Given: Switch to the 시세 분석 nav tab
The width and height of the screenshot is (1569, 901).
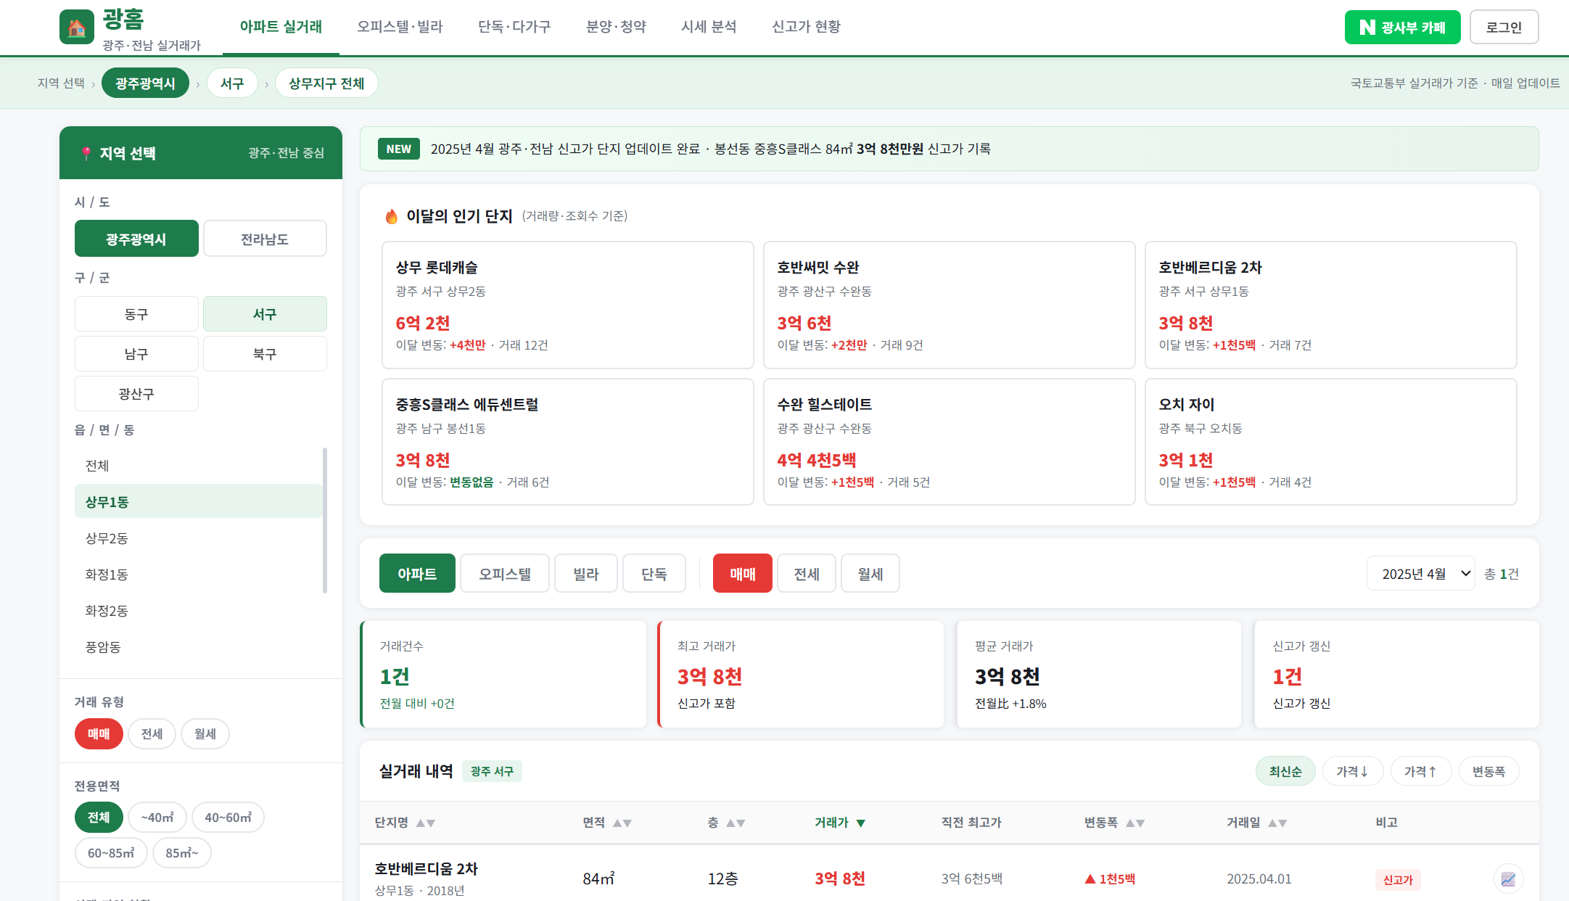Looking at the screenshot, I should pyautogui.click(x=709, y=27).
